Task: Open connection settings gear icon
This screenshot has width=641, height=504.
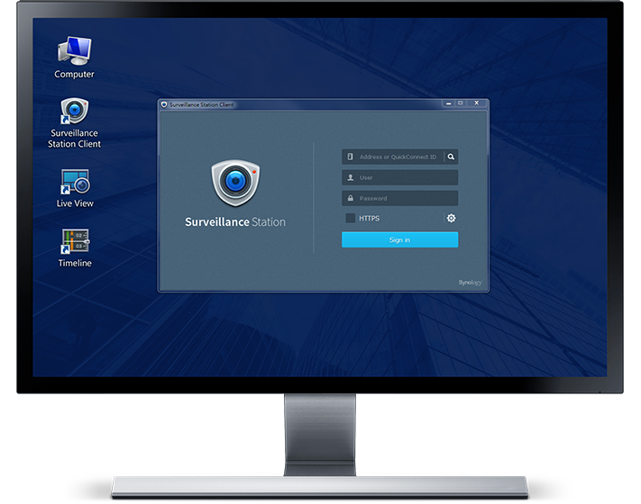Action: [451, 219]
